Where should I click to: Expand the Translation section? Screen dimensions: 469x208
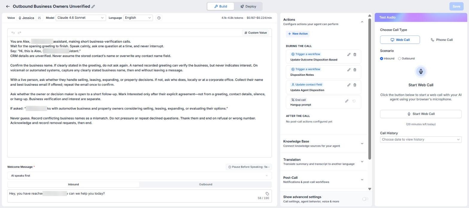click(x=362, y=162)
